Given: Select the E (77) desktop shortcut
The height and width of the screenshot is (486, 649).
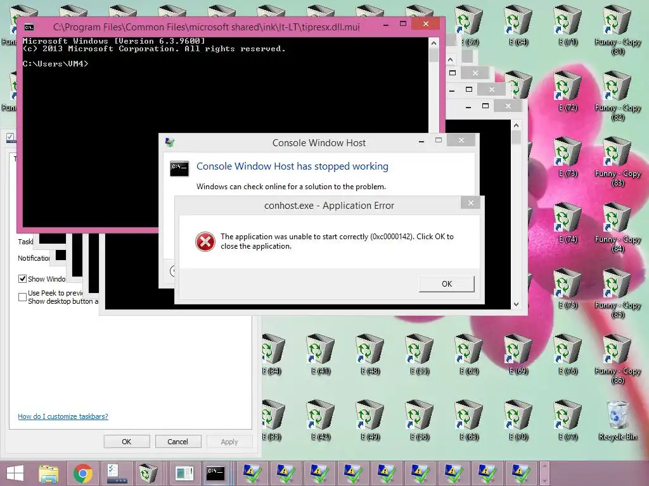Looking at the screenshot, I should (x=568, y=420).
